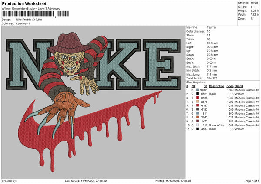The height and width of the screenshot is (184, 261).
Task: Click the 'Snow White' description
Action: tap(217, 125)
